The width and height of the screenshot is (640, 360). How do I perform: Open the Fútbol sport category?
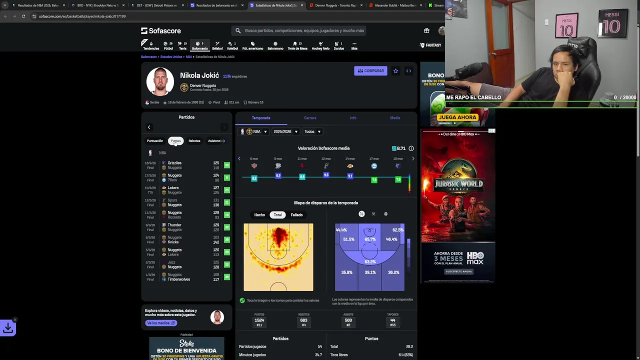[168, 45]
